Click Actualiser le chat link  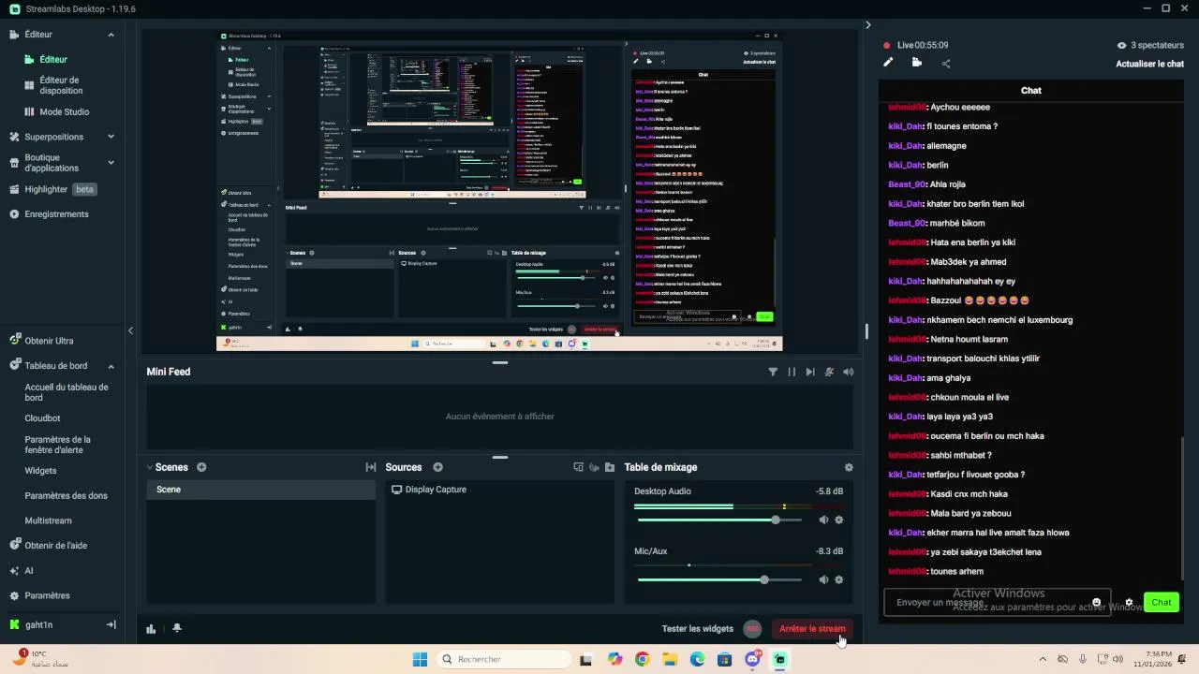(1149, 64)
